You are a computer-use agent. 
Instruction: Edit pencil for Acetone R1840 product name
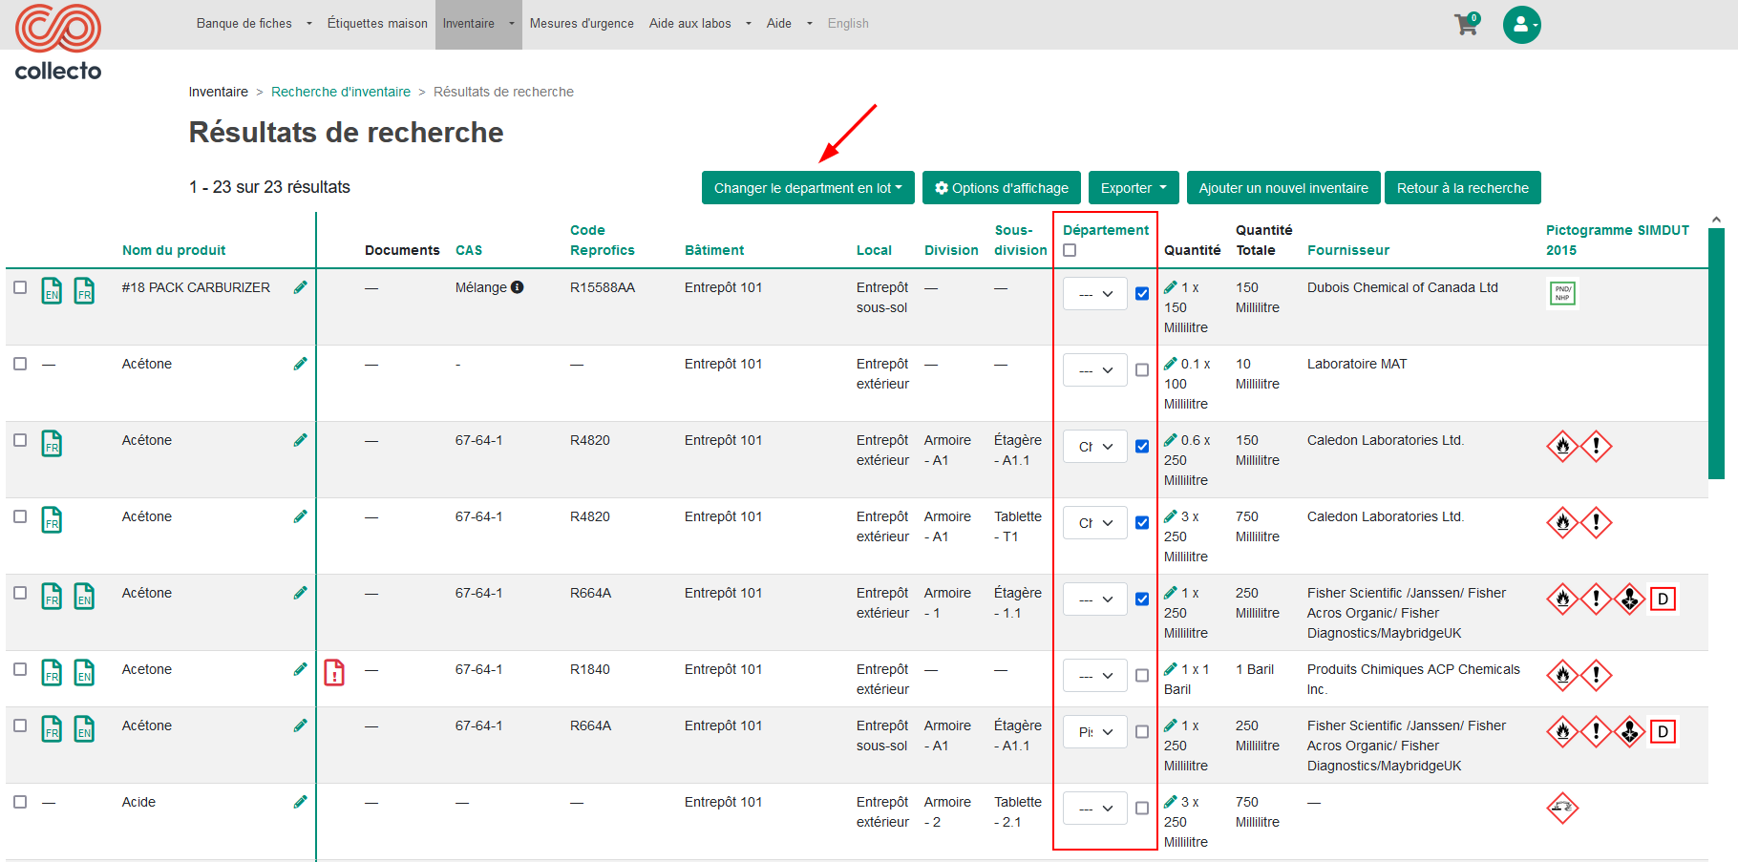click(301, 669)
